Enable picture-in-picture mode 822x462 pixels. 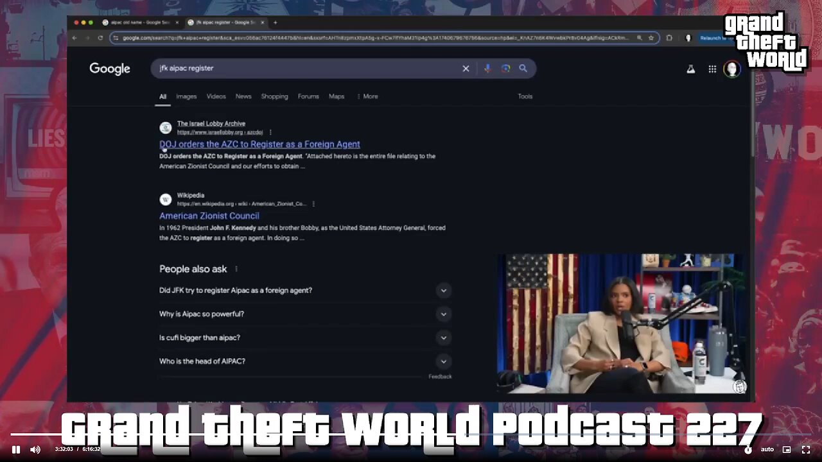[787, 450]
